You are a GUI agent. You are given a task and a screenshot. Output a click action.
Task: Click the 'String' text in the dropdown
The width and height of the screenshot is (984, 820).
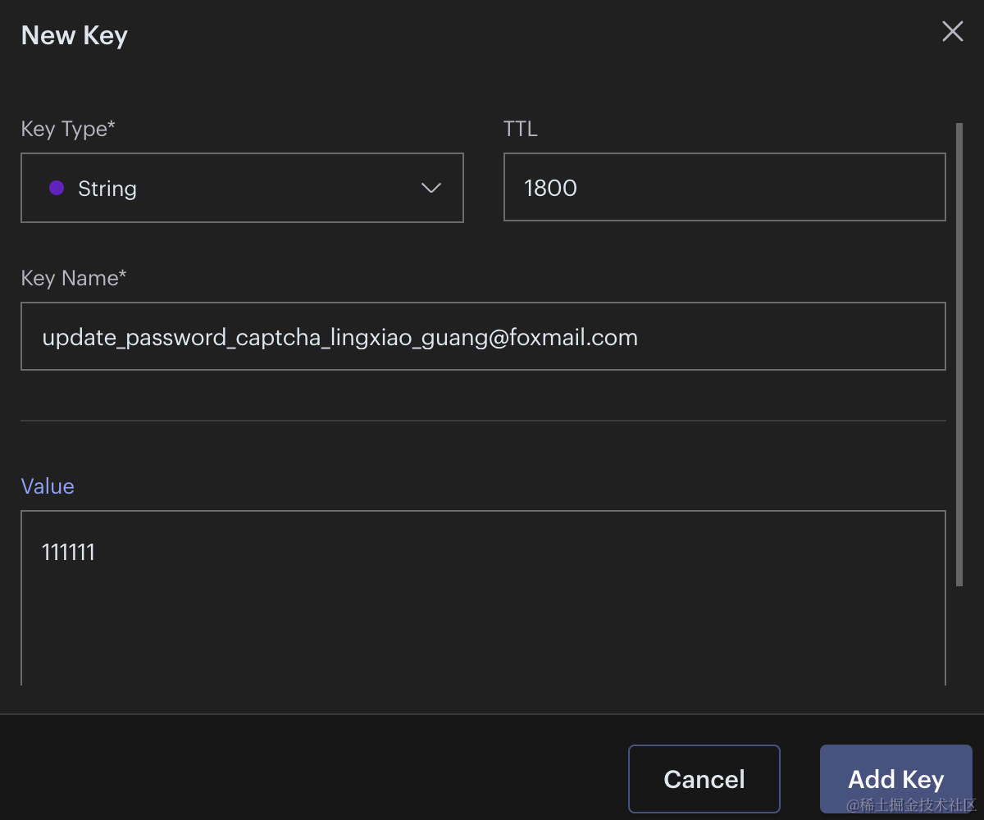click(x=107, y=189)
